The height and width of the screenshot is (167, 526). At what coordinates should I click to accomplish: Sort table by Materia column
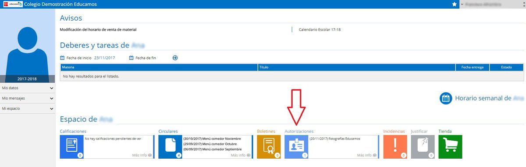click(159, 67)
